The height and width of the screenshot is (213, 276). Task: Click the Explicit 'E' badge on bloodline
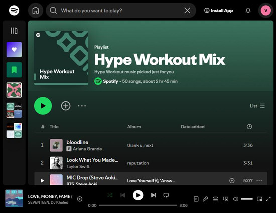click(x=69, y=149)
